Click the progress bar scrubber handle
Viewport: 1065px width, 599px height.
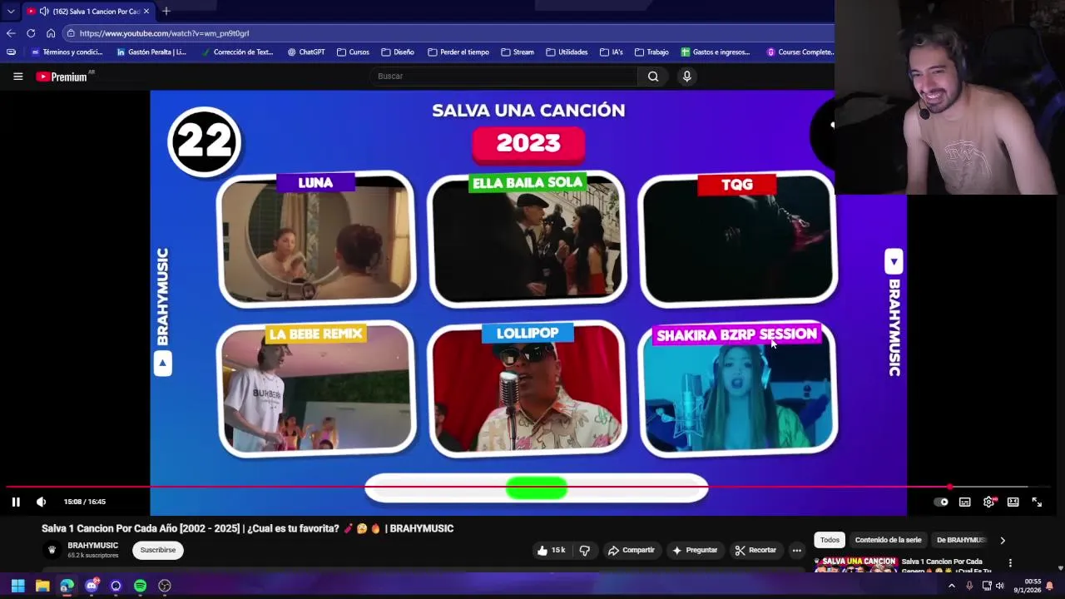click(949, 487)
